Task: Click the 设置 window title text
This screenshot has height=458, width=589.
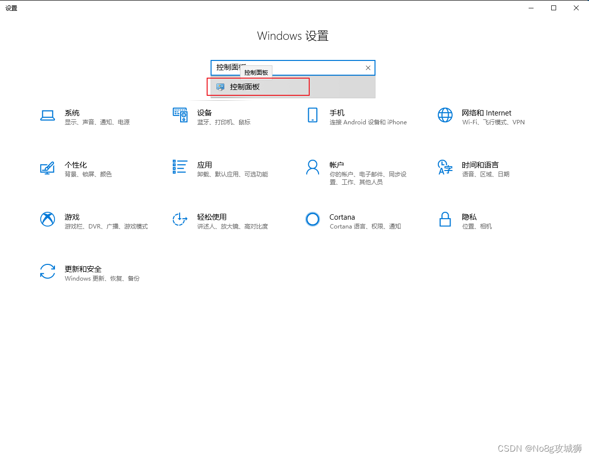Action: 11,8
